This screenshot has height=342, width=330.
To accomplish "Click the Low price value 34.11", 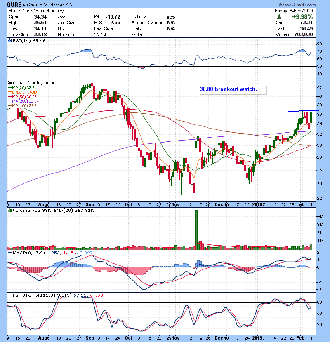I will coord(40,28).
